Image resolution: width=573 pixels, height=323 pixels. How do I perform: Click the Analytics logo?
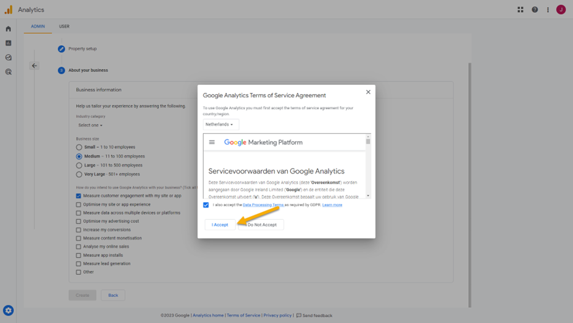click(x=9, y=10)
